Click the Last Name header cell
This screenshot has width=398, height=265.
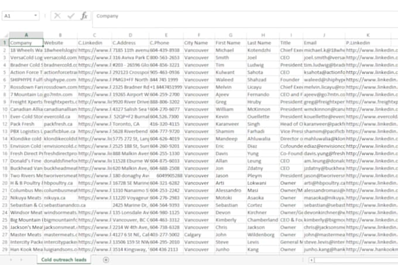(263, 43)
